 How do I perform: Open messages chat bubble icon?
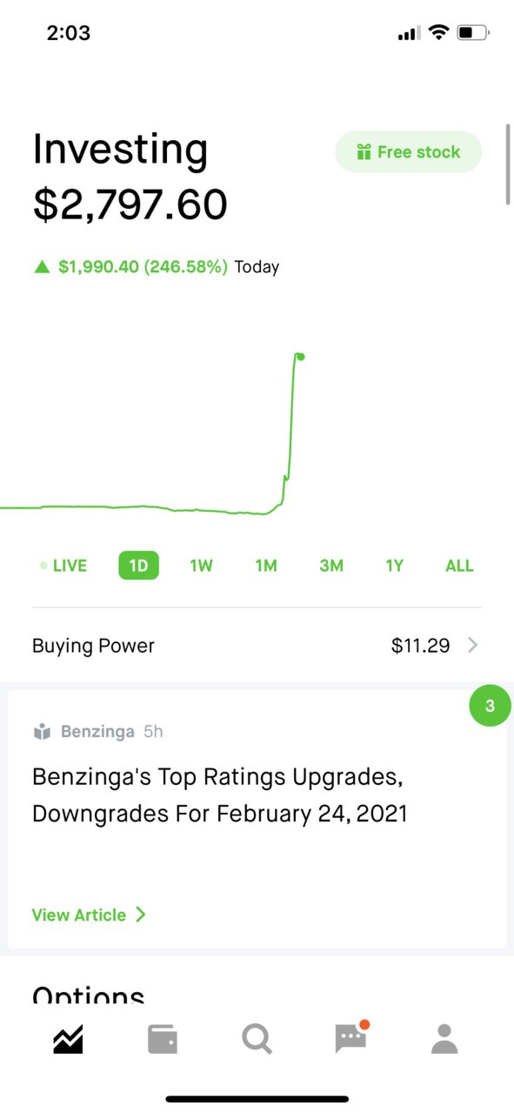coord(351,1037)
